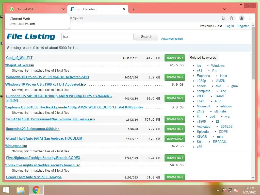Open Five.Nights.at.Freddys.Security.Breach-CODEX link
Screen dimensions: 260x195
(x=43, y=158)
